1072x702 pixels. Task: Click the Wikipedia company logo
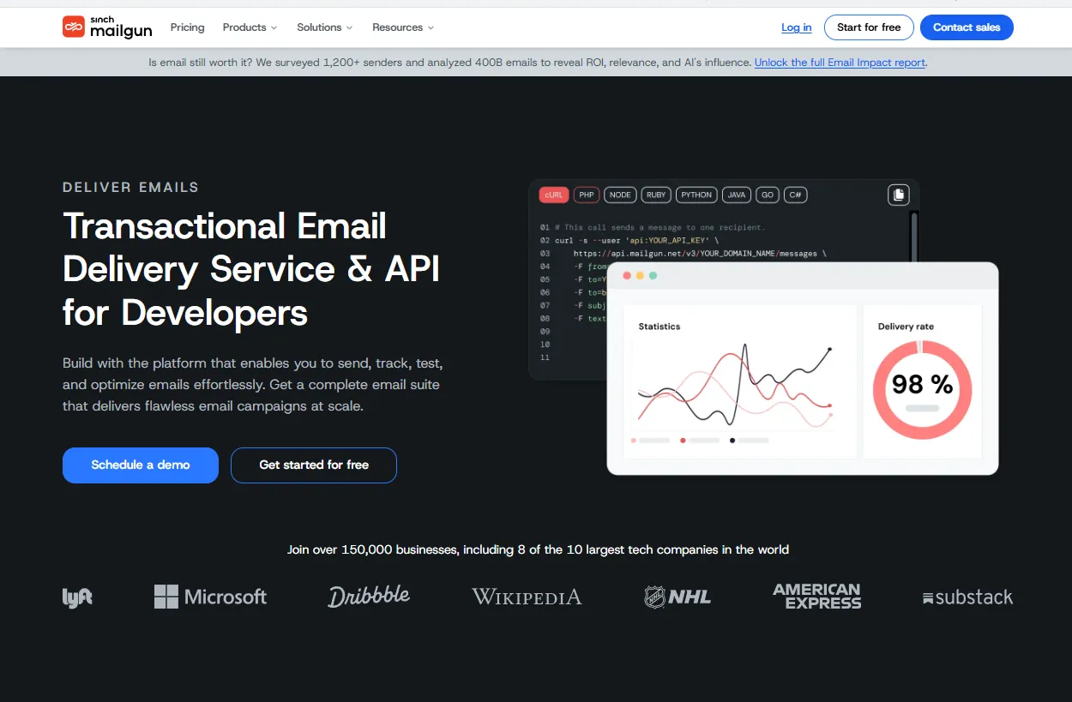[526, 597]
